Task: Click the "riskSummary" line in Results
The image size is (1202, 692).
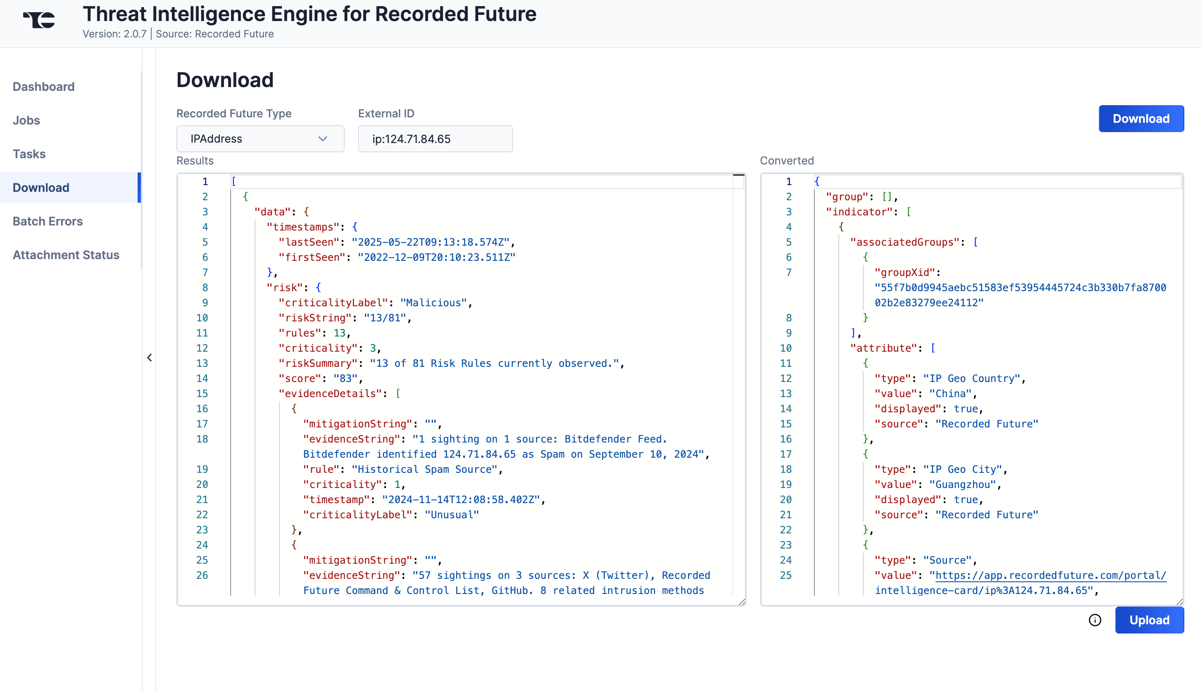Action: [x=451, y=363]
